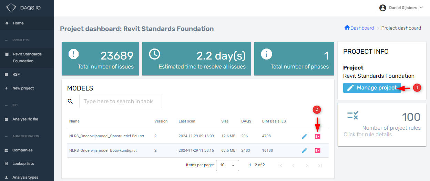Viewport: 430px width, 181px height.
Task: Click the phases info icon
Action: pyautogui.click(x=266, y=54)
